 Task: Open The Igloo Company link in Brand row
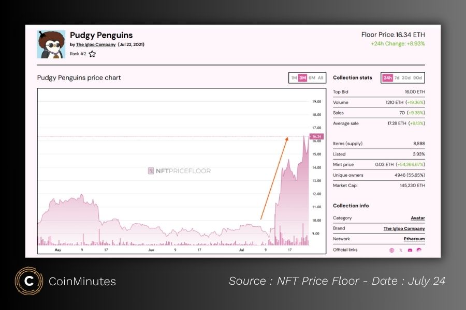click(404, 228)
